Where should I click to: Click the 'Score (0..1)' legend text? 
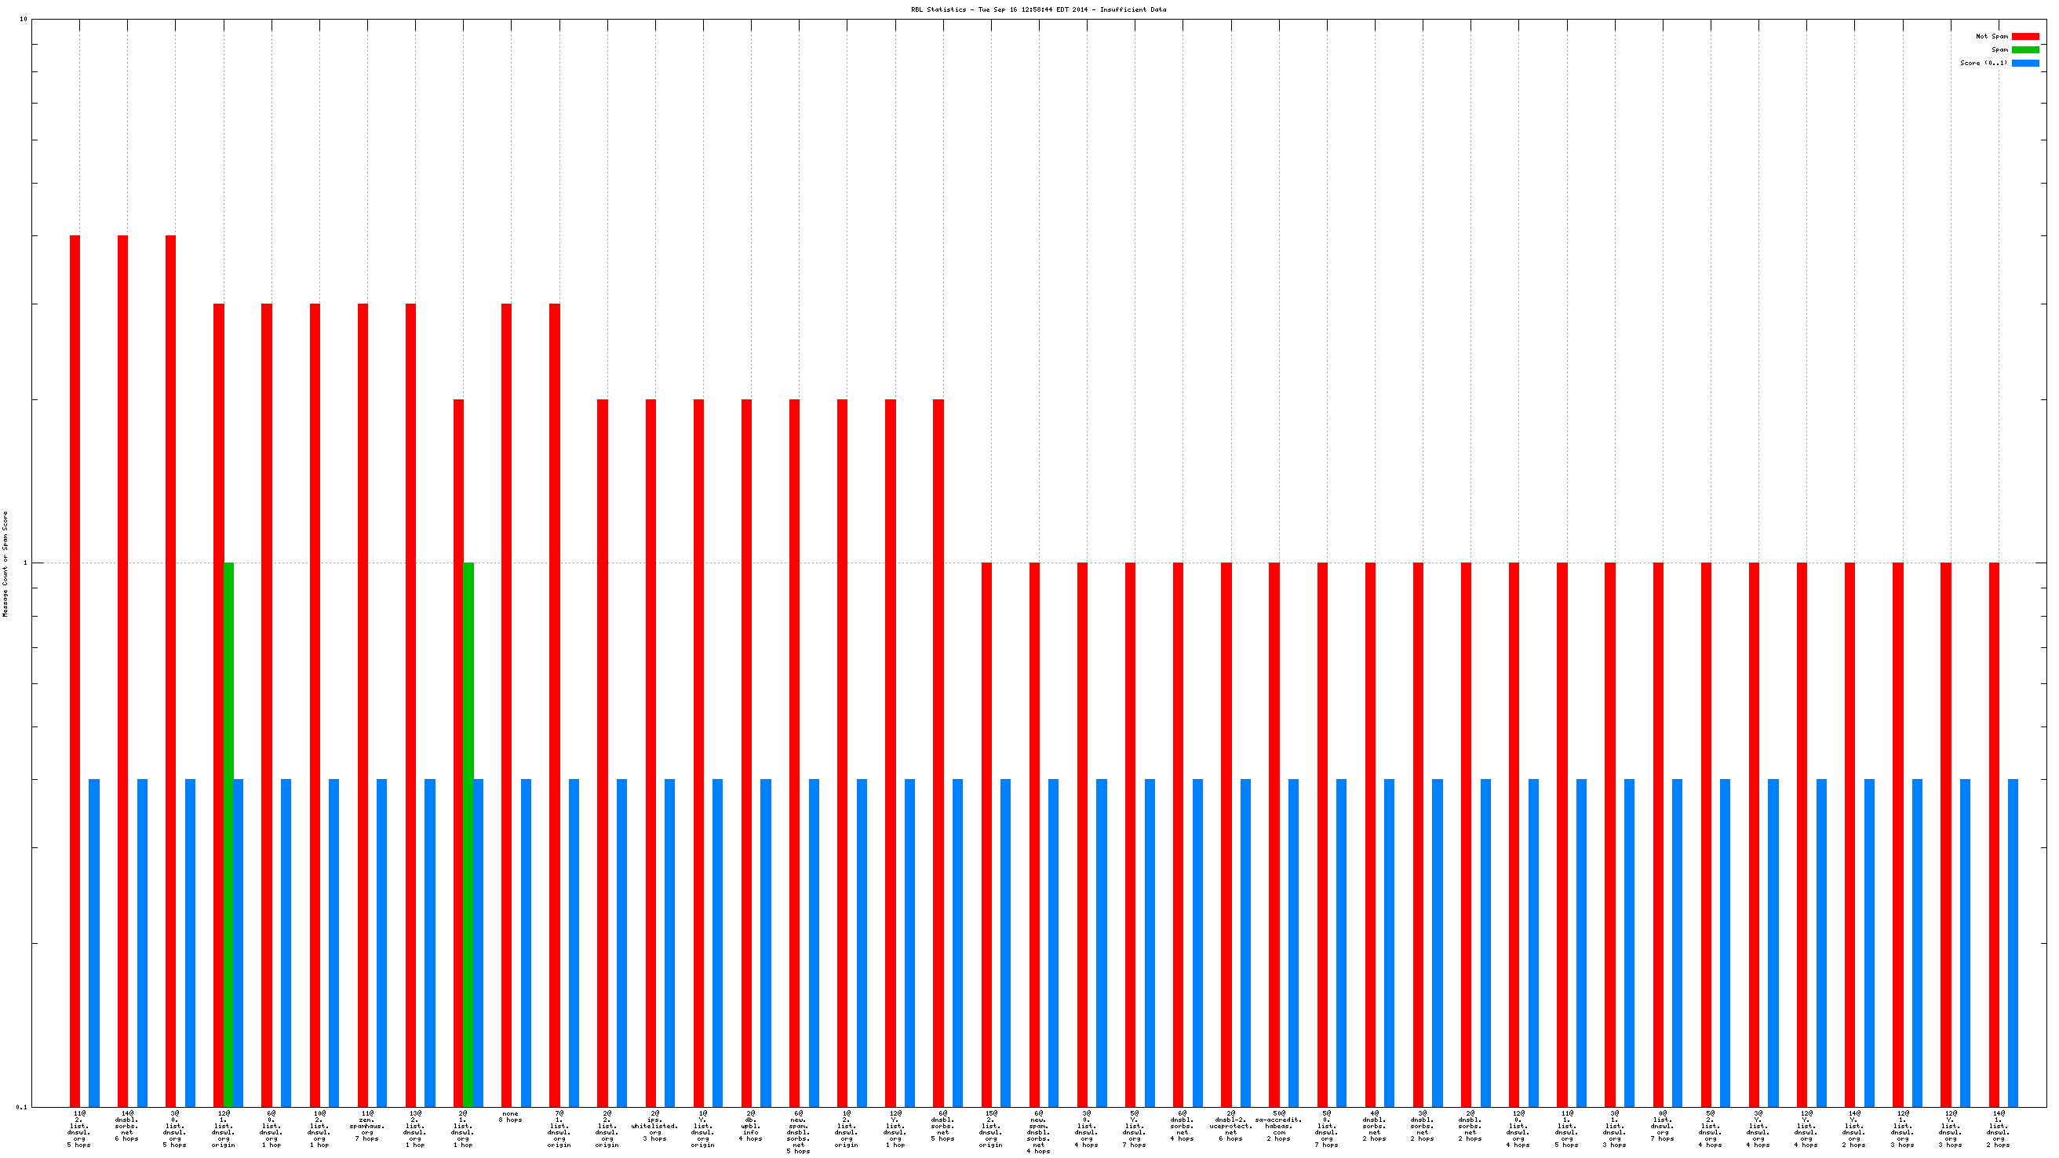[1983, 63]
